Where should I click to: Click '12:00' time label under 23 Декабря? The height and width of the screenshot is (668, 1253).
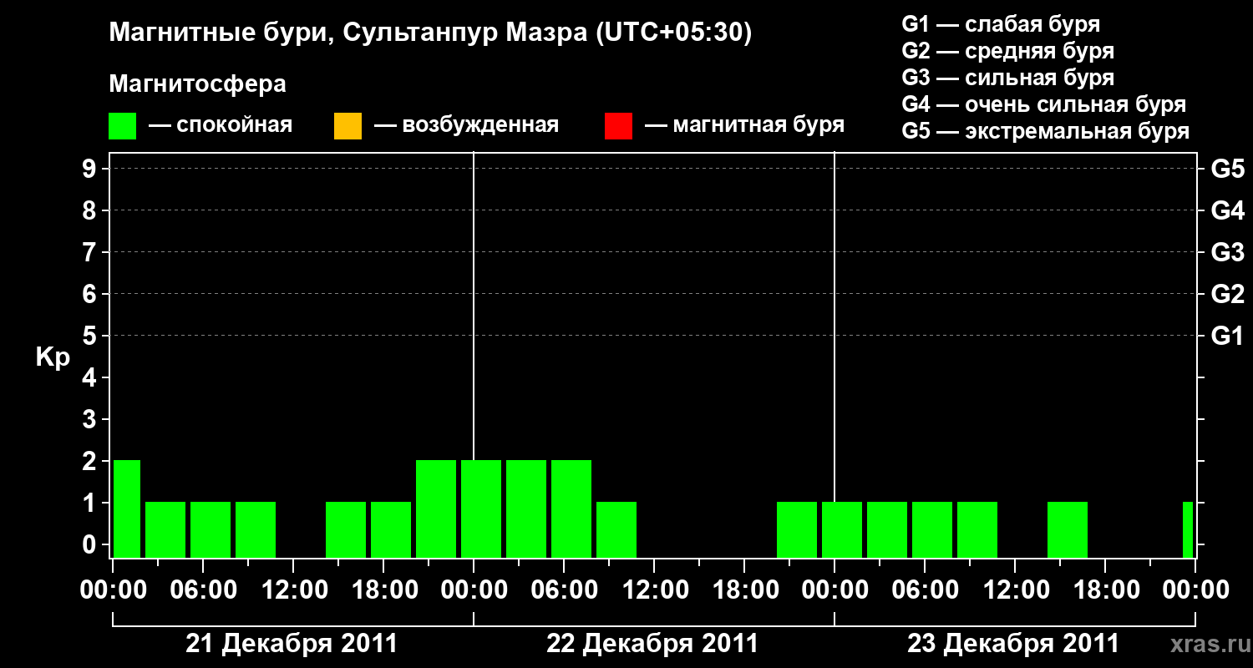[1015, 590]
